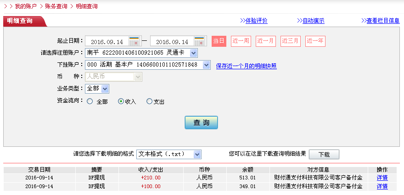Click the 余额 column header
The width and height of the screenshot is (404, 195).
click(248, 170)
